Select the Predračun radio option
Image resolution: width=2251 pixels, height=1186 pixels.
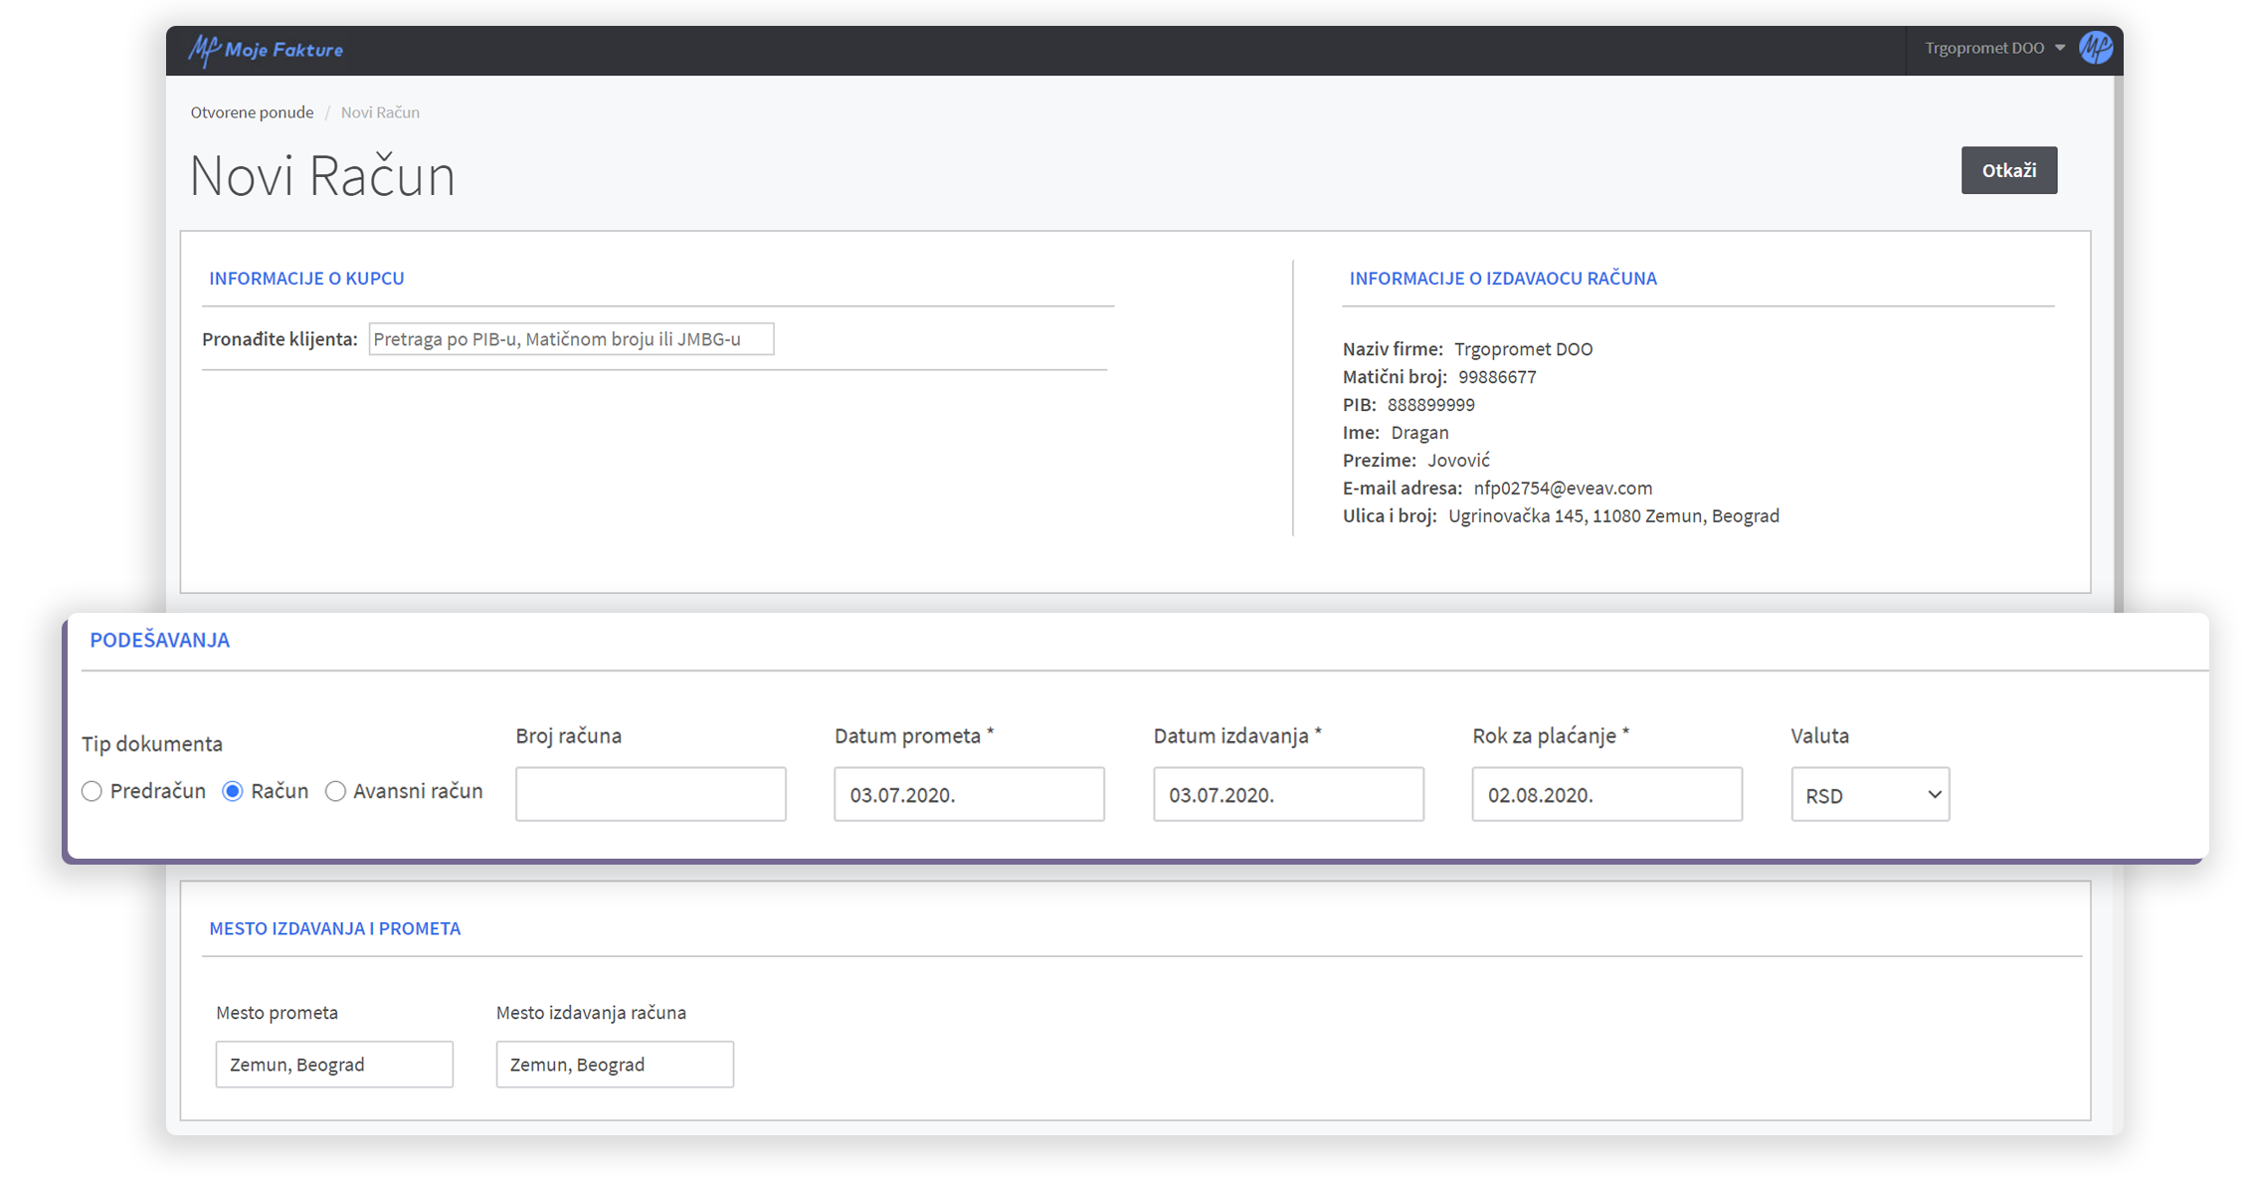(93, 791)
